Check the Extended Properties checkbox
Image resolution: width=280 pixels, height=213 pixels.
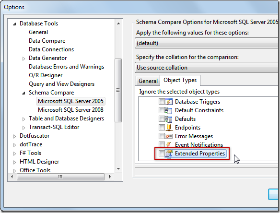[162, 154]
